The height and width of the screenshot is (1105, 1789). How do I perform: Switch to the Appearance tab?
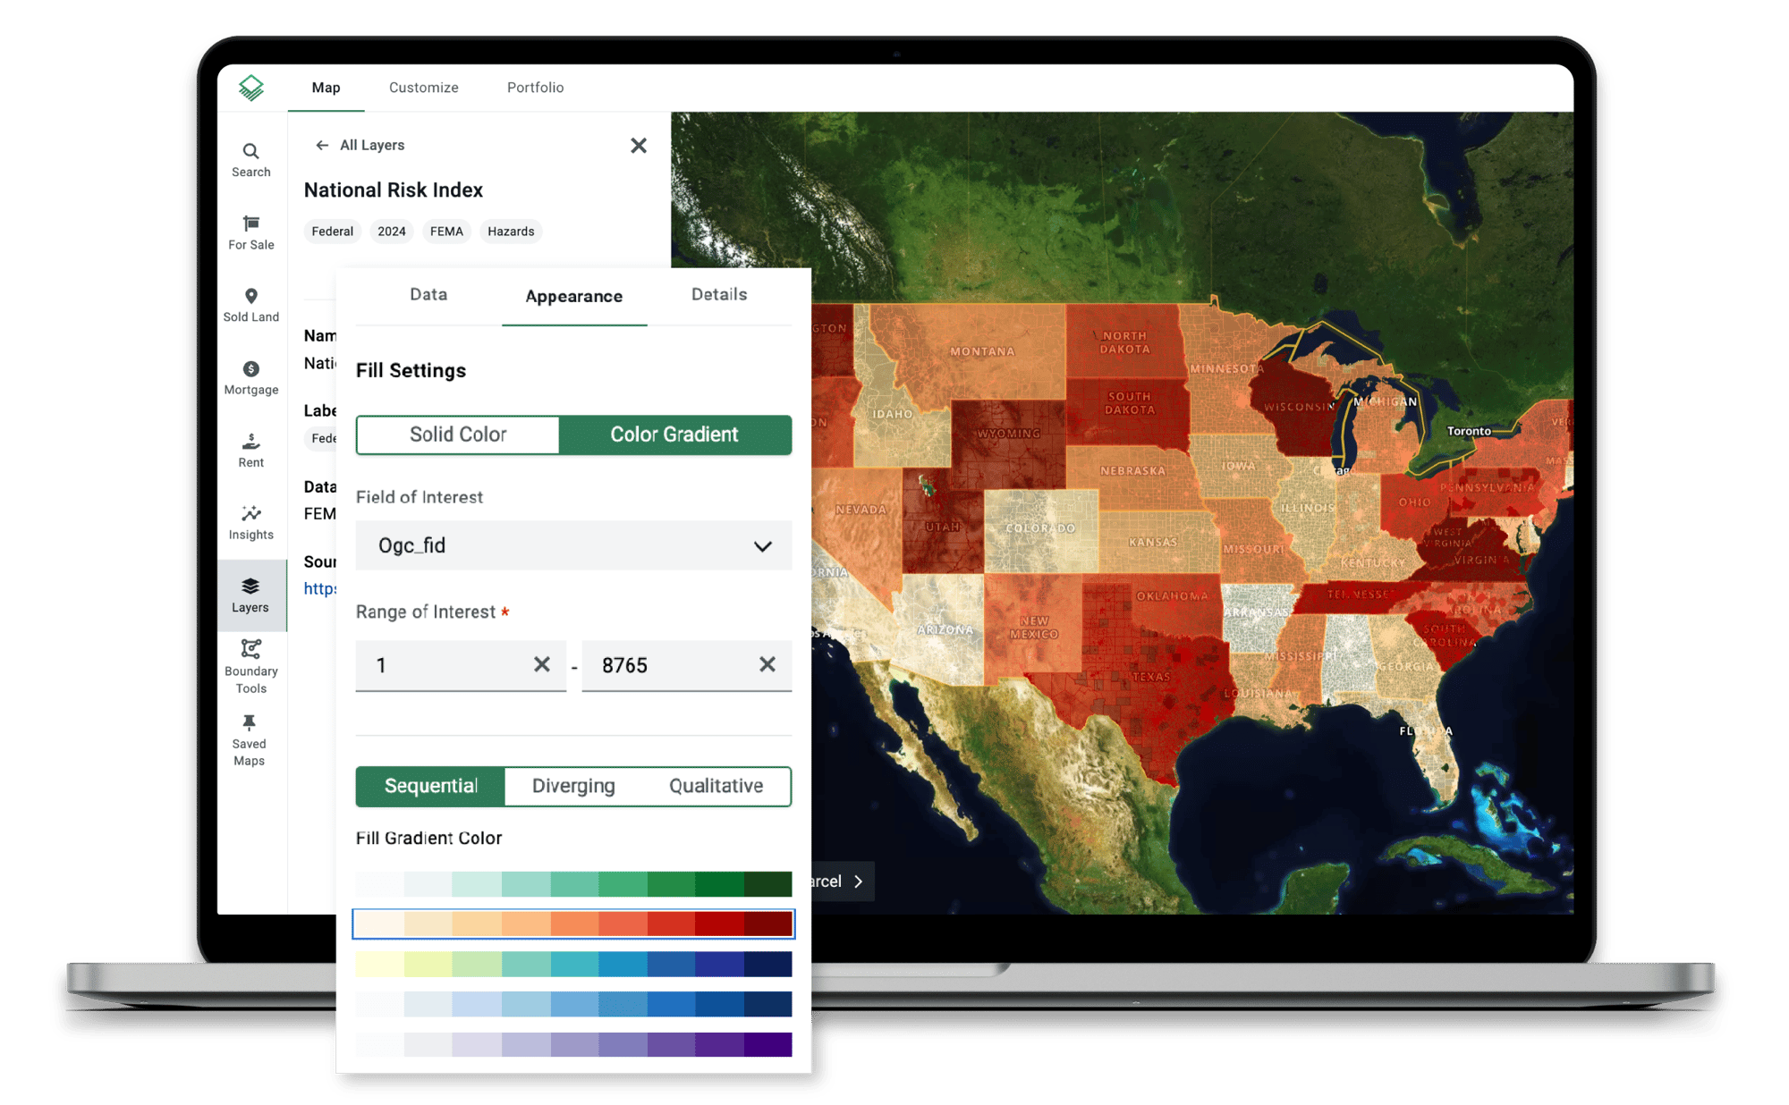pyautogui.click(x=573, y=297)
